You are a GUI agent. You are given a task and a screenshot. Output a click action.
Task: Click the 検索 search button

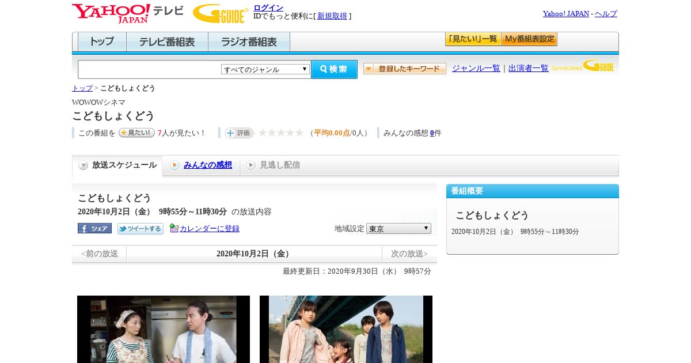coord(334,69)
